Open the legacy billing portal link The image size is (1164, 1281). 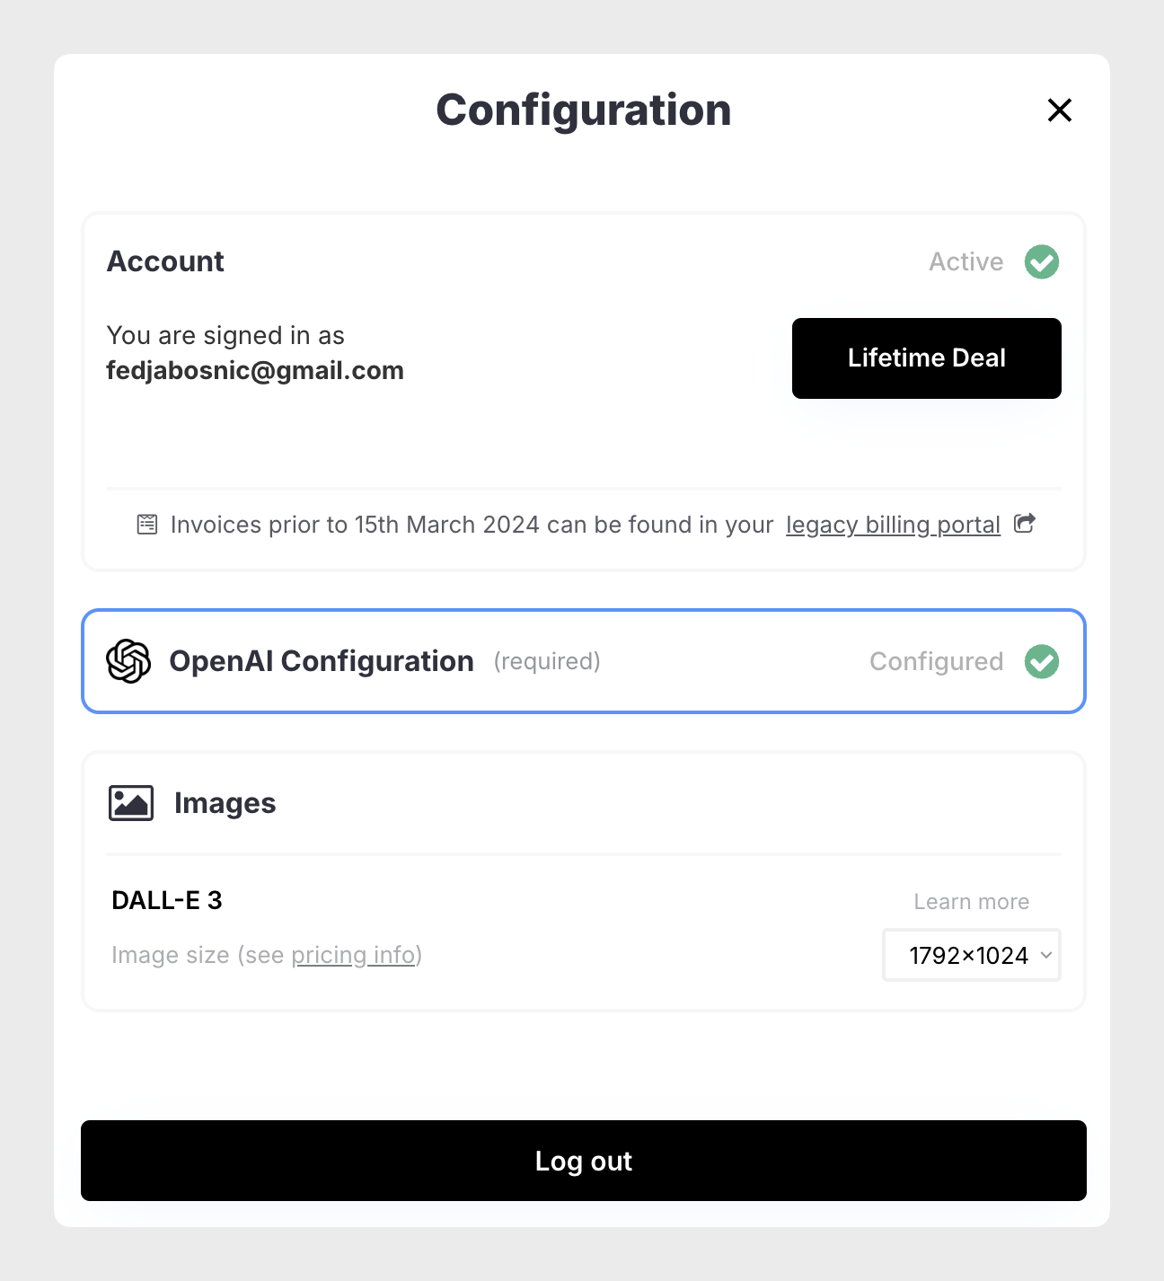pos(893,525)
